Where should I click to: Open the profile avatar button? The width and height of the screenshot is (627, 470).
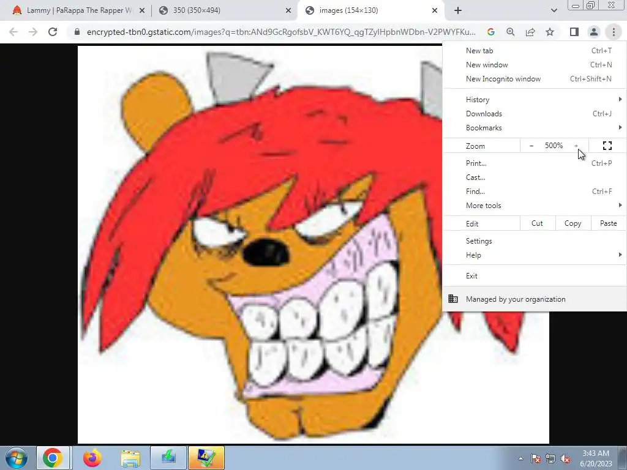(x=594, y=32)
